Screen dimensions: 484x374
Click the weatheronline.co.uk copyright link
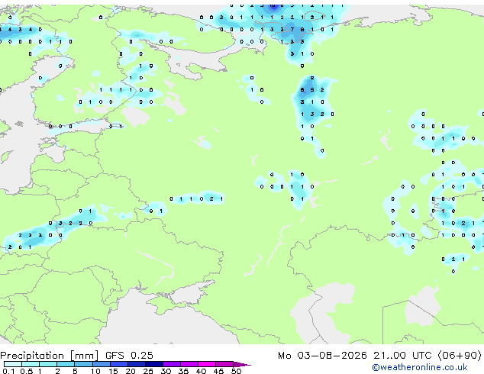point(420,367)
